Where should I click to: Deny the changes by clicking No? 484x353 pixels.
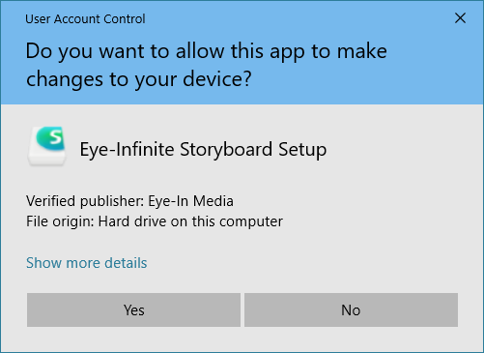click(x=351, y=310)
